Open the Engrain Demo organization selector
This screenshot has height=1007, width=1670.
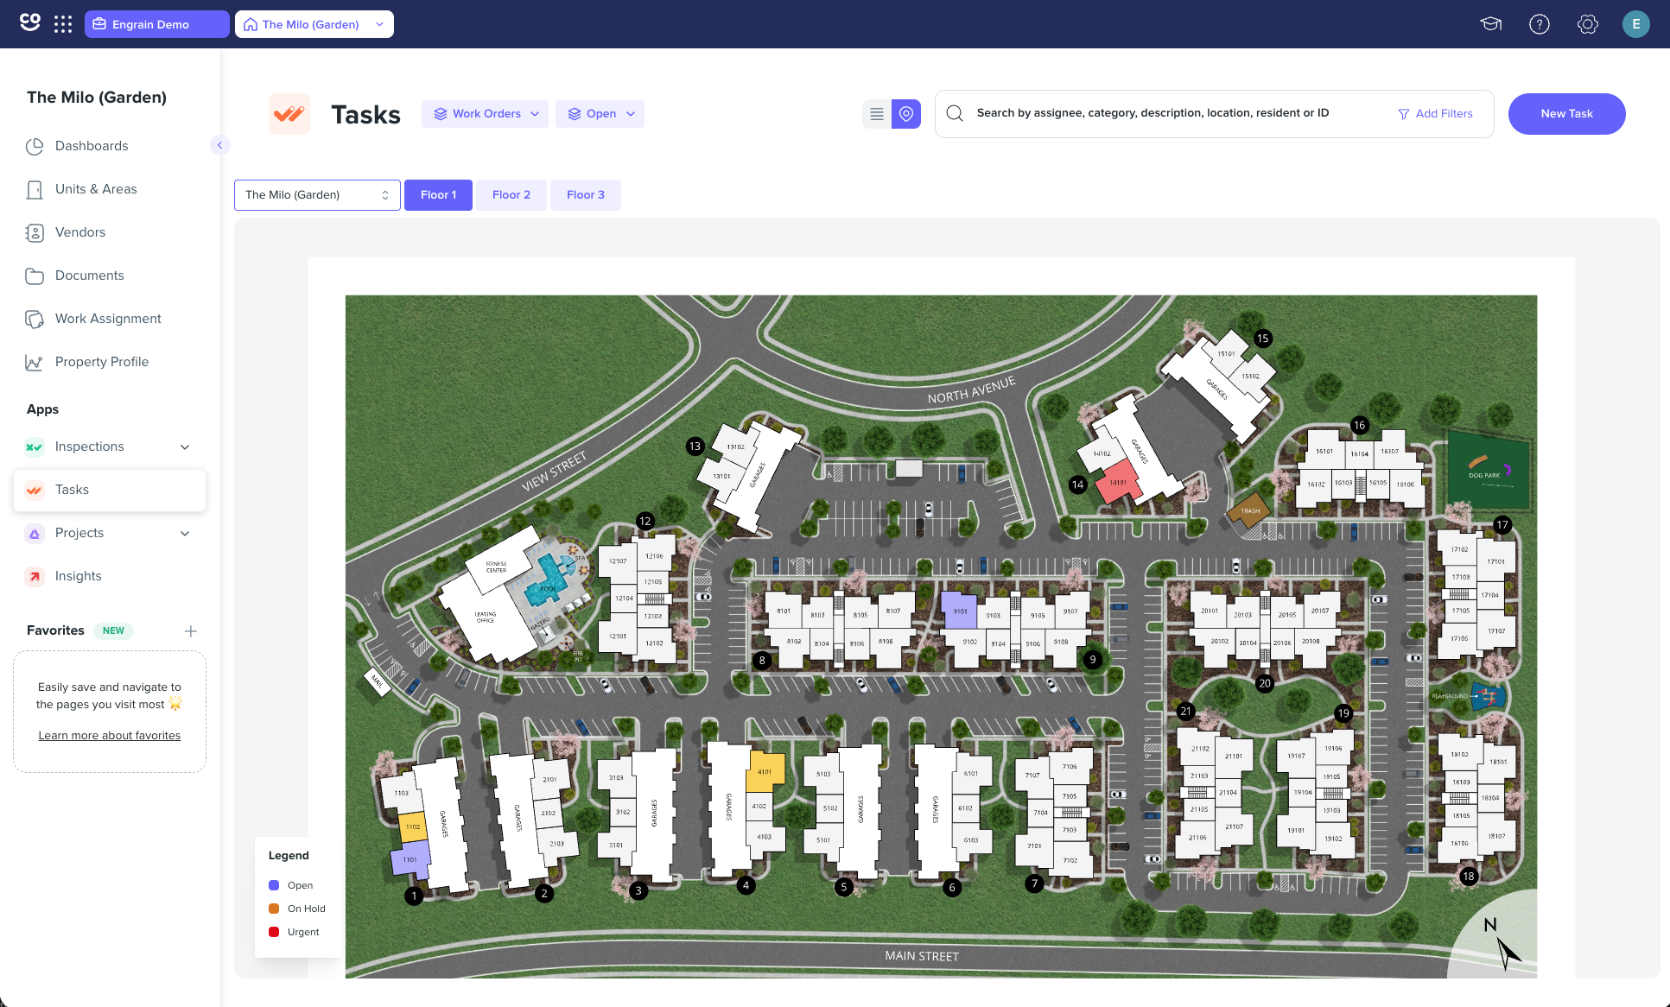pyautogui.click(x=157, y=24)
